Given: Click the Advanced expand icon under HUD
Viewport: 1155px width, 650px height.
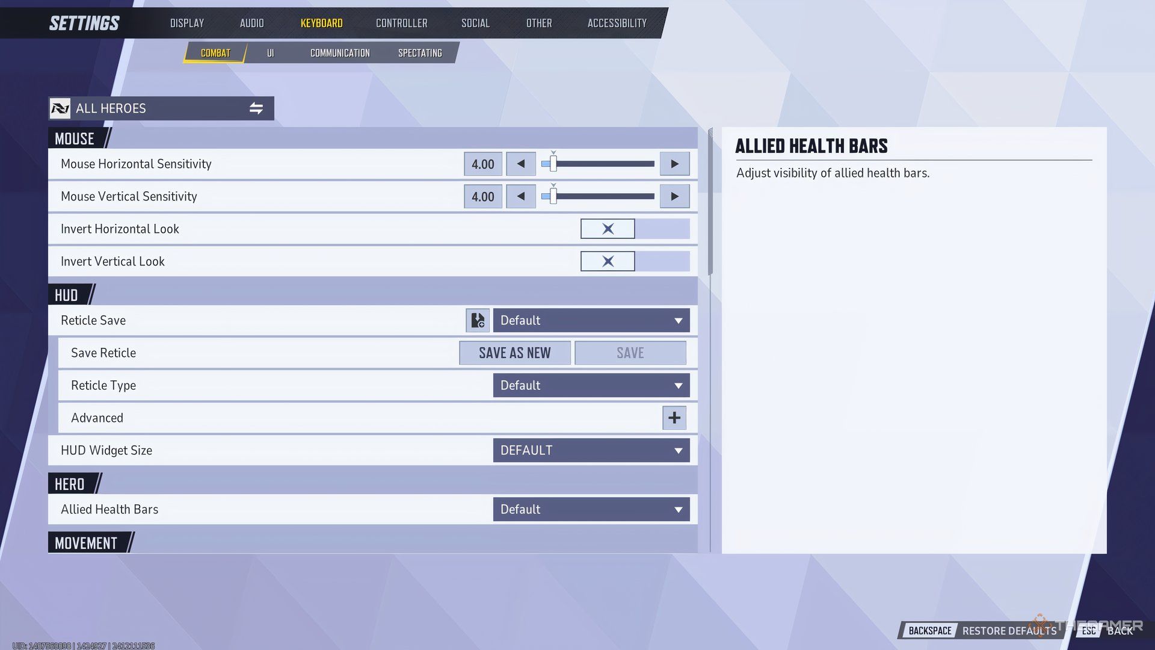Looking at the screenshot, I should pyautogui.click(x=674, y=416).
